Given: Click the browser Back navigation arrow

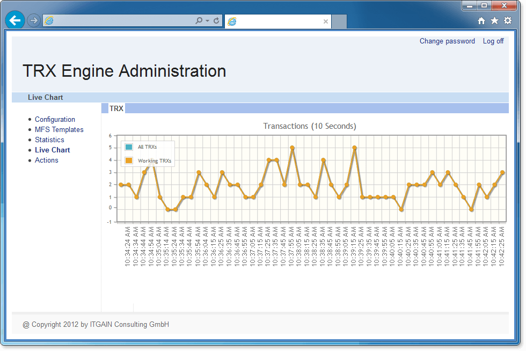Looking at the screenshot, I should coord(14,20).
